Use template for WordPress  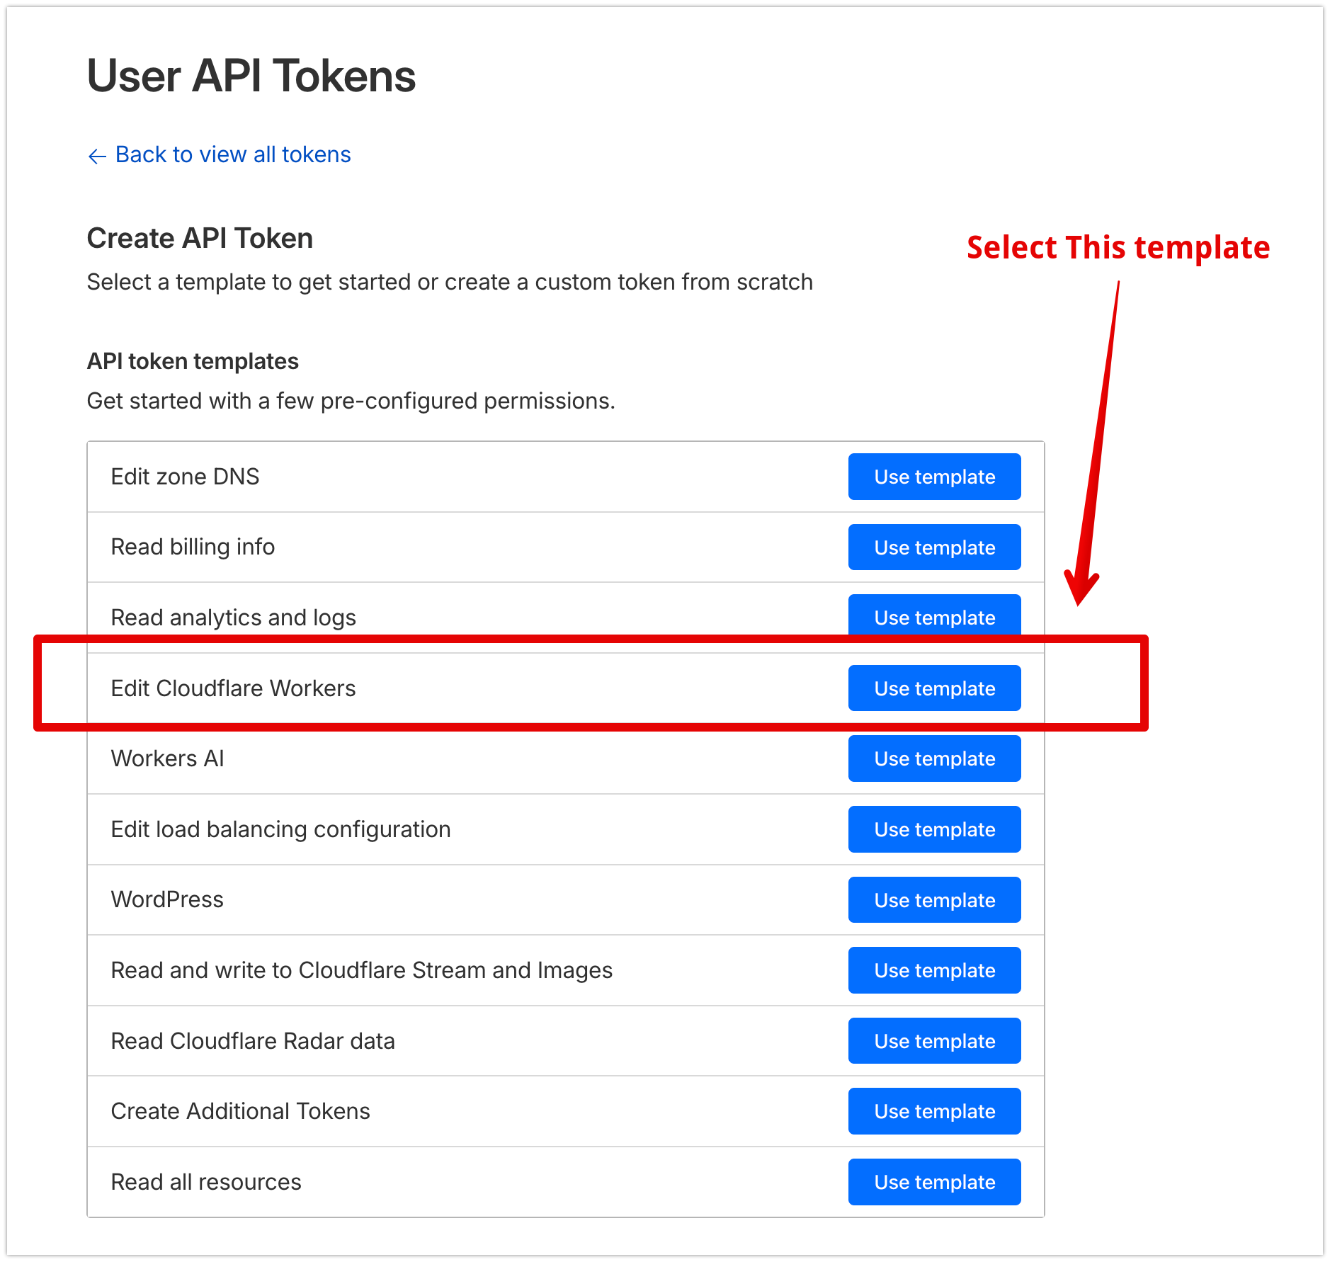point(934,899)
